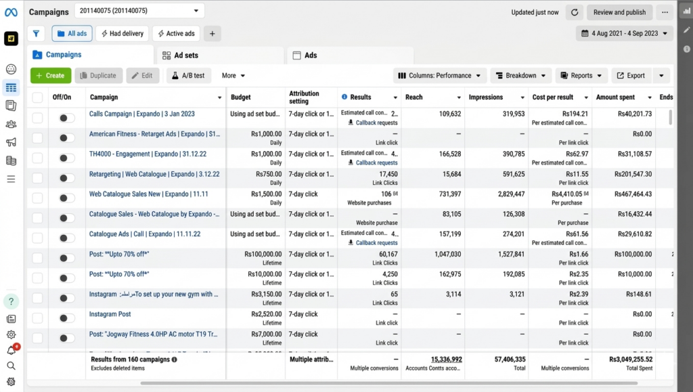Click the megaphone ads icon in sidebar

[x=11, y=142]
